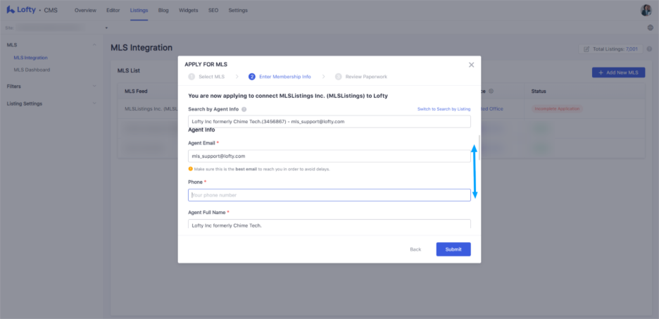Collapse the MLS sidebar section
This screenshot has height=319, width=659.
[94, 45]
